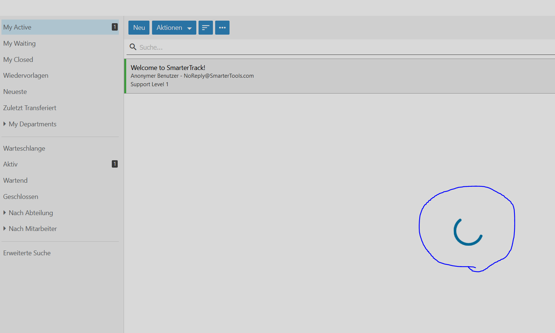
Task: Expand the Nach Mitarbeiter section
Action: [x=5, y=229]
